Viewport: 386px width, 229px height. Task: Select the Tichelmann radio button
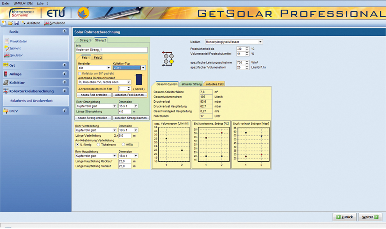click(98, 144)
